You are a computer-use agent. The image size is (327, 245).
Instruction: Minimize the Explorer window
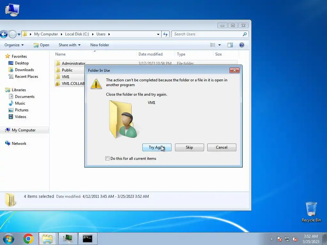tap(222, 26)
